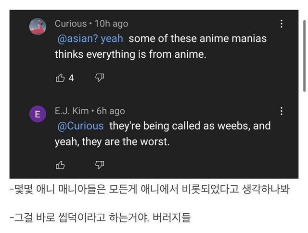The width and height of the screenshot is (308, 233).
Task: Open the three-dot menu on E.J. Kim's reply
Action: point(282,111)
